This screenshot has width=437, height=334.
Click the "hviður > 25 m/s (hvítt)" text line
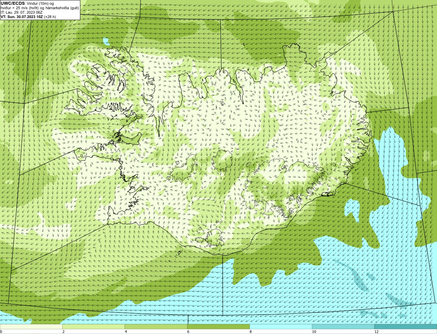pos(20,8)
